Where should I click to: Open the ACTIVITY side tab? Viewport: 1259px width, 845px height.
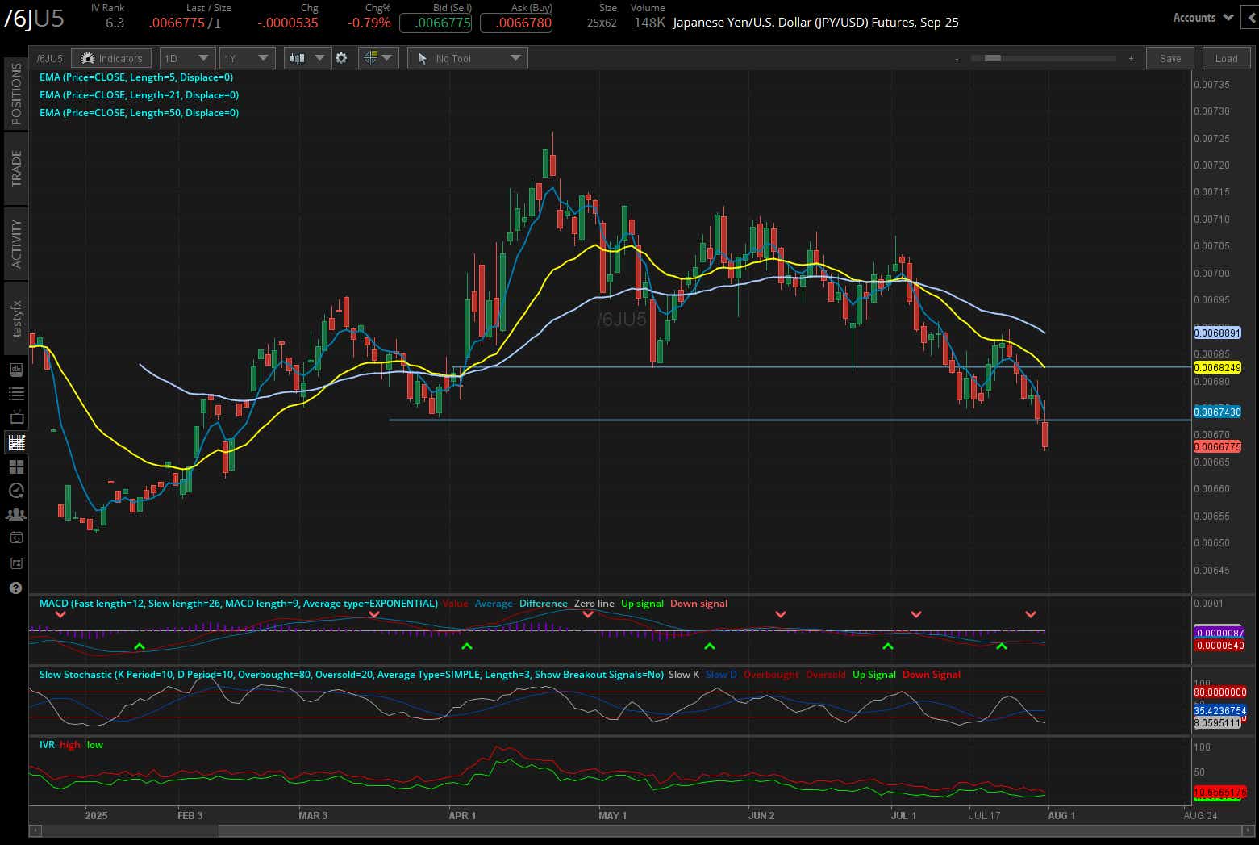tap(16, 243)
